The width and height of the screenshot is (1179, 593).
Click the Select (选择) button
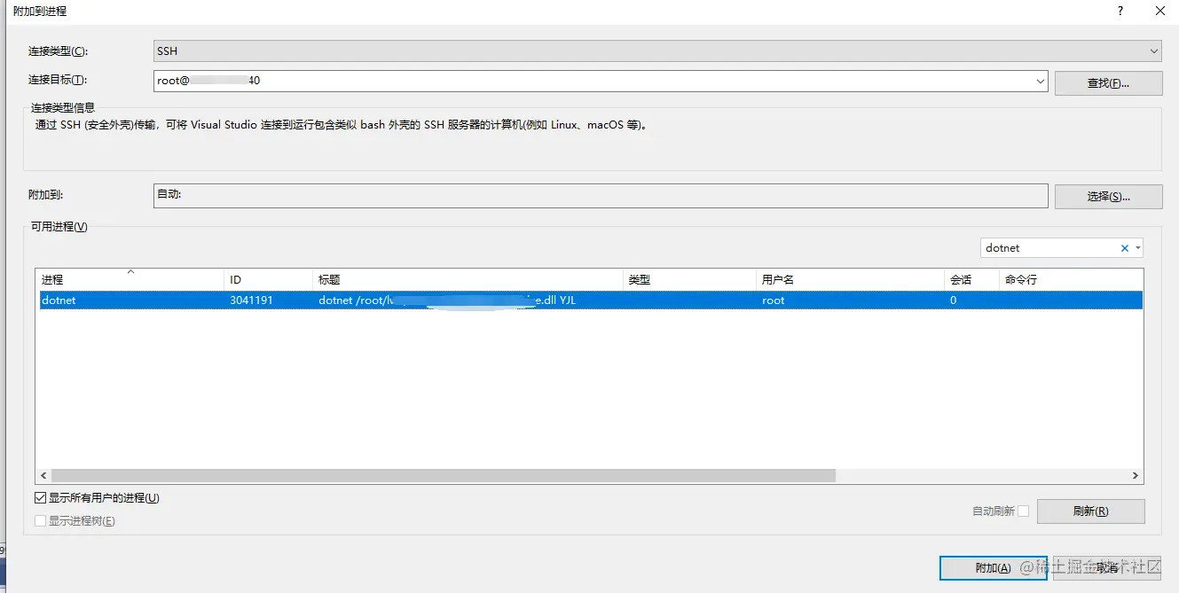(x=1108, y=197)
